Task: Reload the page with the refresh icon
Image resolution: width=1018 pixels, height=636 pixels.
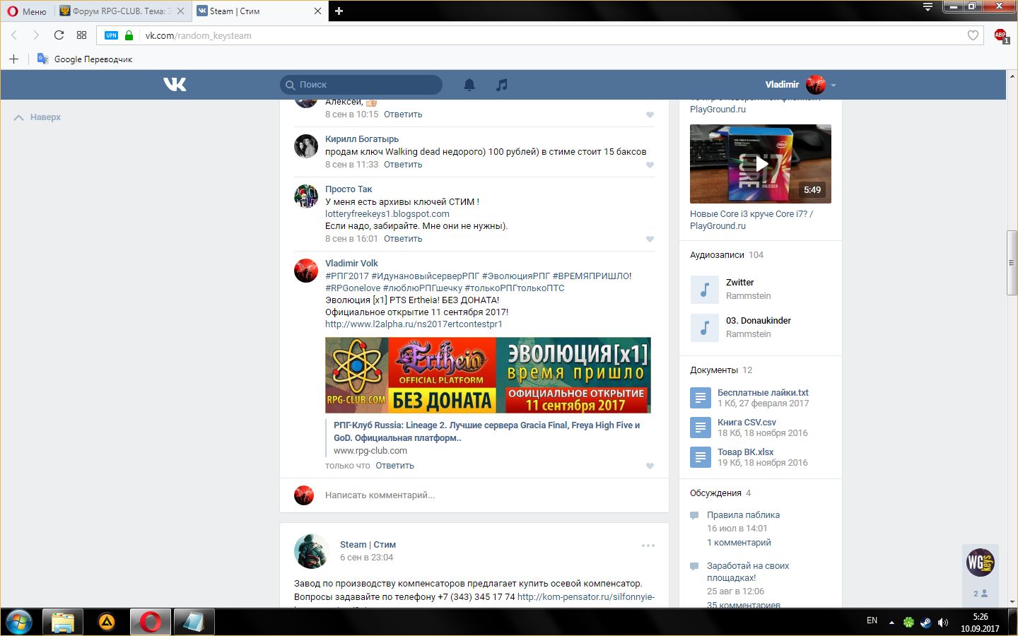Action: pyautogui.click(x=59, y=35)
